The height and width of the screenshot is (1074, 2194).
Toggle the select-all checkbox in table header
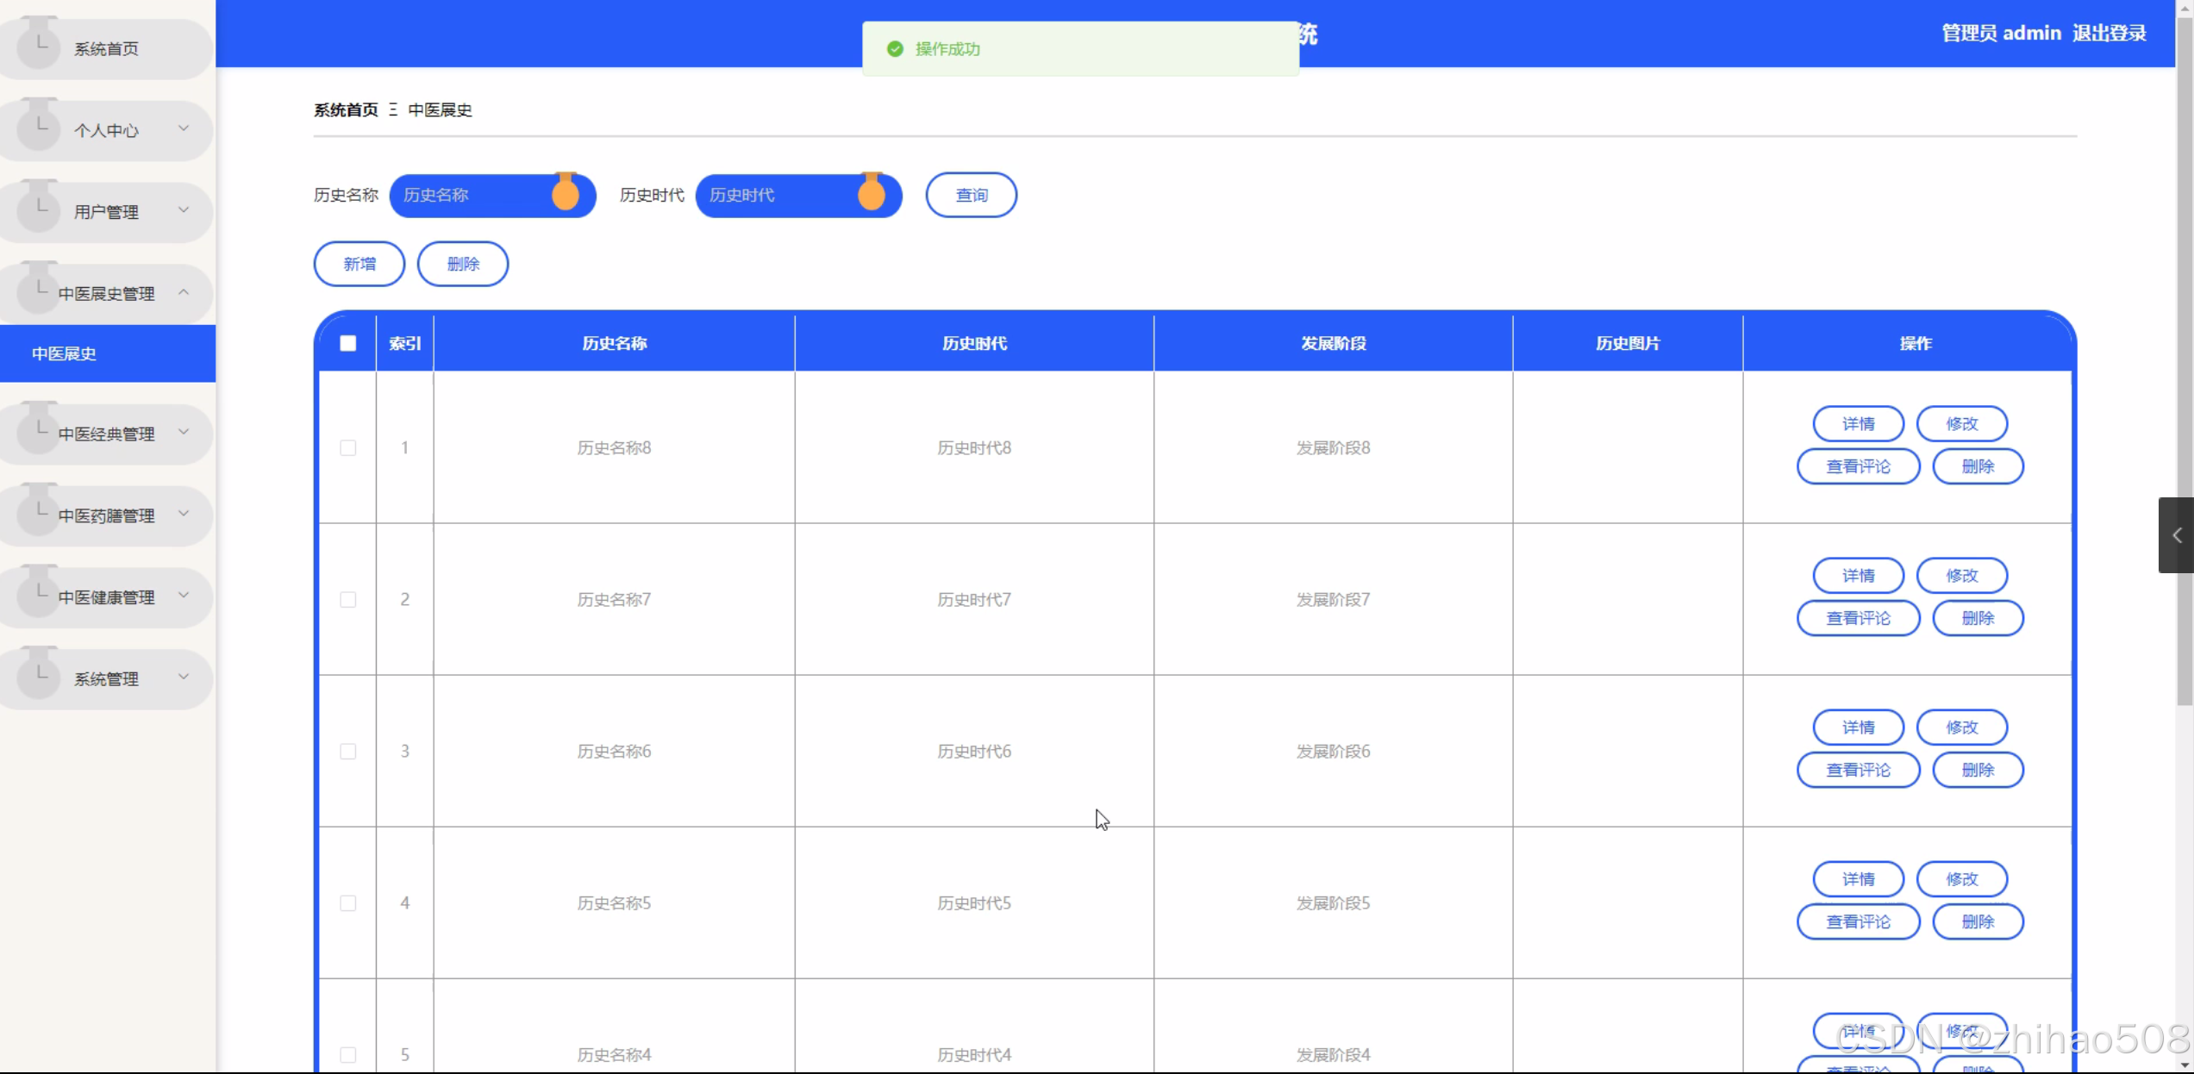pos(347,343)
